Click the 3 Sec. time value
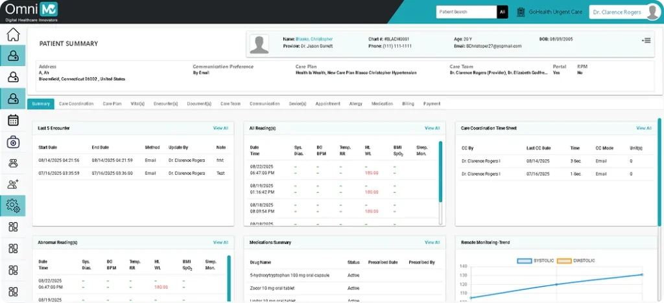The width and height of the screenshot is (664, 303). pos(576,161)
